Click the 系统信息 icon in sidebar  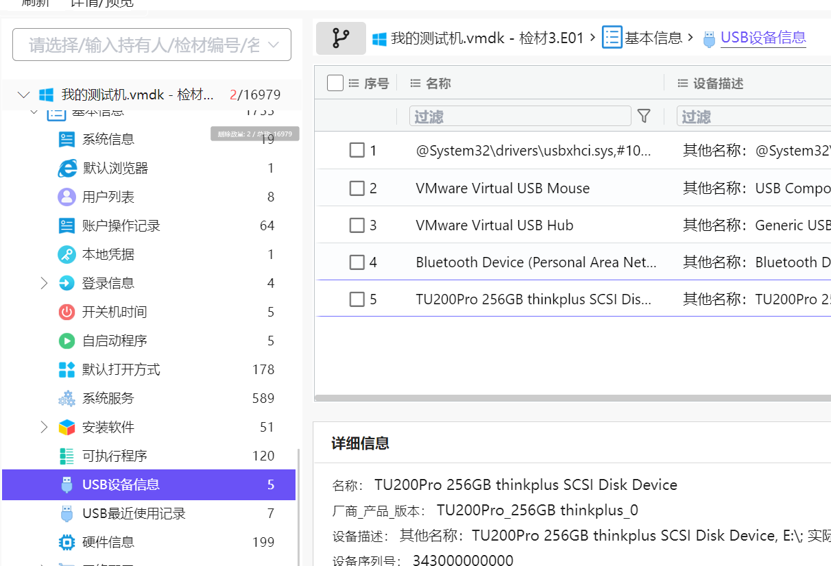pos(67,139)
